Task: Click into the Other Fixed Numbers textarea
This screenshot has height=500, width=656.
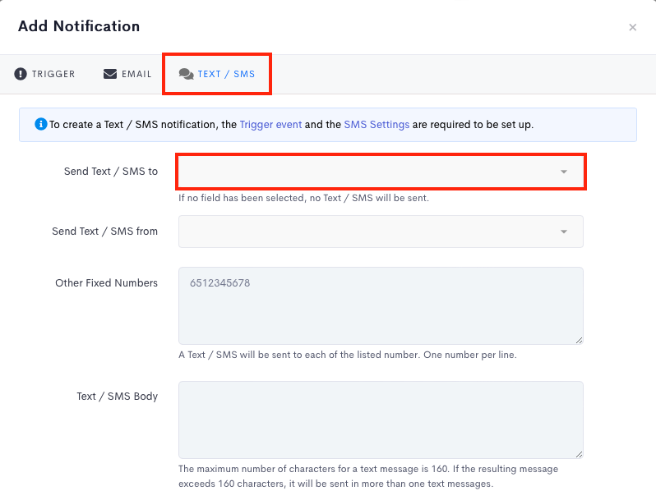Action: coord(381,305)
